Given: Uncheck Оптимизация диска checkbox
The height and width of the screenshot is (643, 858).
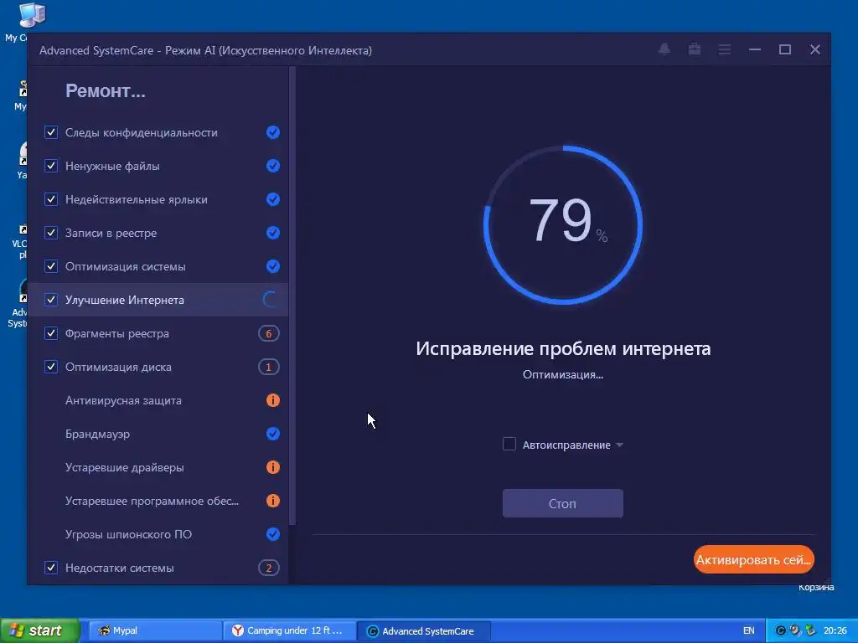Looking at the screenshot, I should 51,367.
